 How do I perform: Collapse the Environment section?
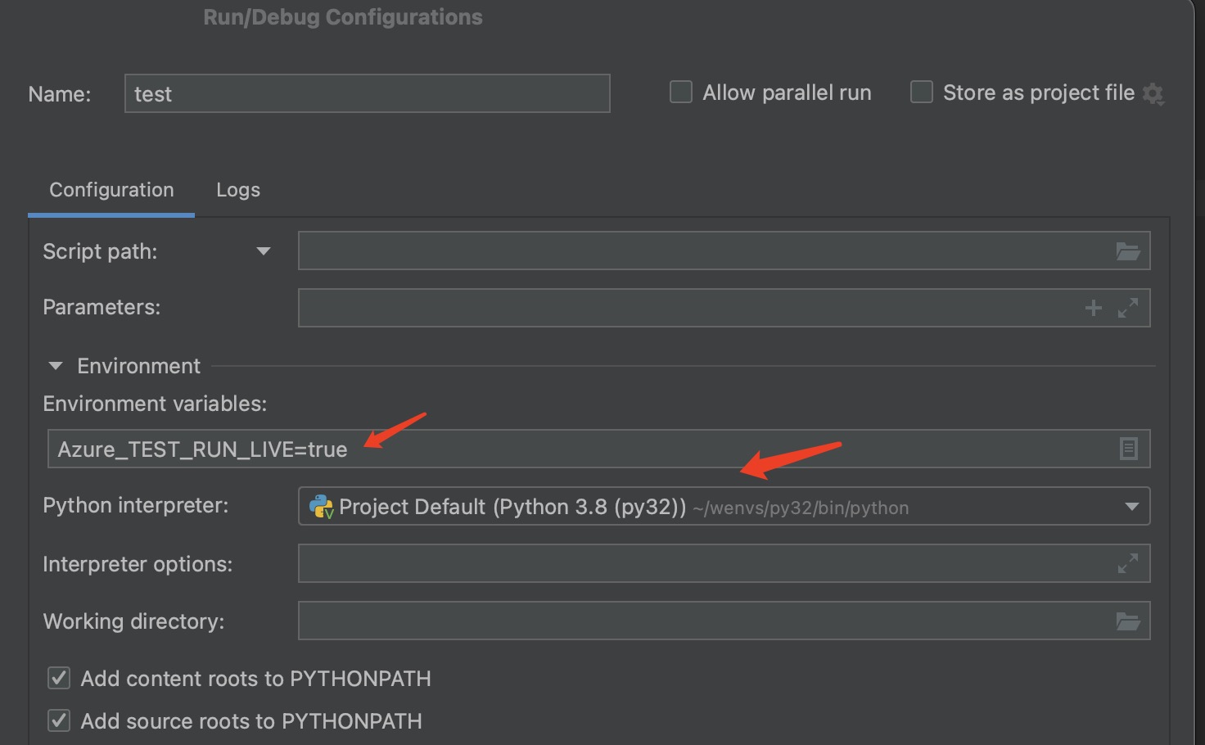point(56,366)
